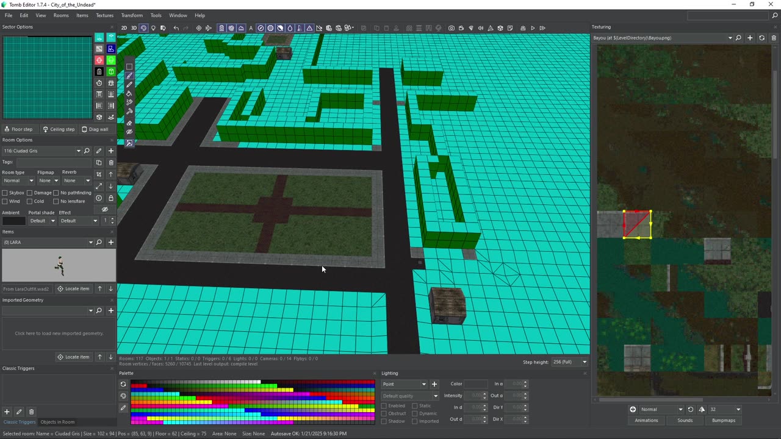Select the rectangular selection tool

129,66
